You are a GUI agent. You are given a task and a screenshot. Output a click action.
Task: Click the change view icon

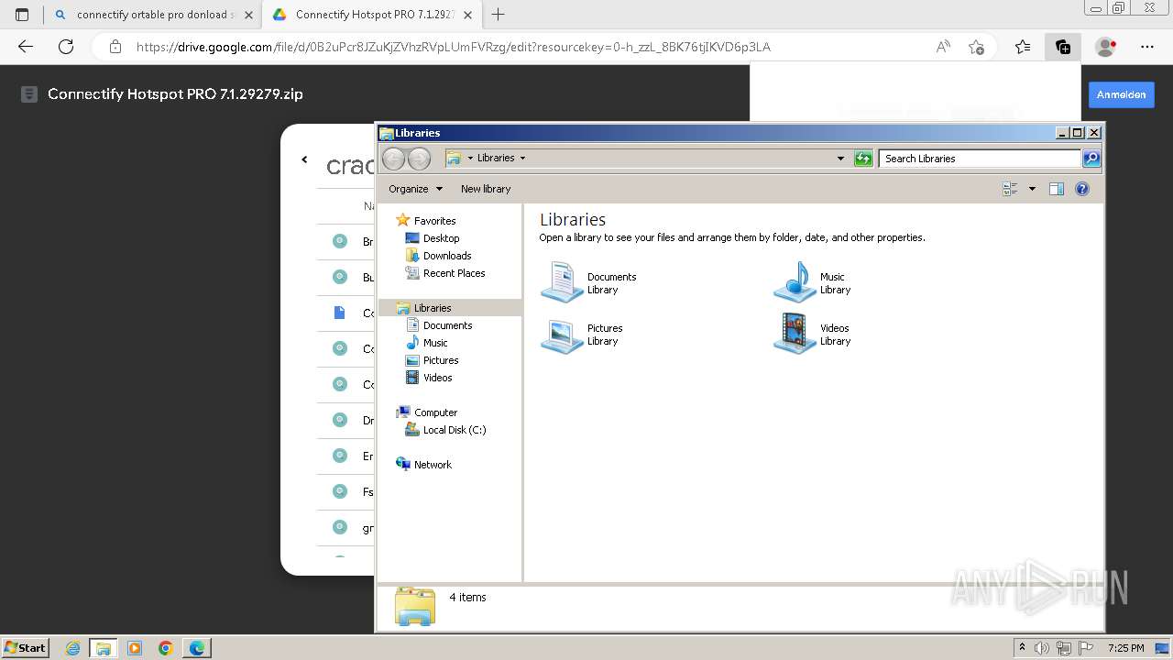pos(1011,189)
